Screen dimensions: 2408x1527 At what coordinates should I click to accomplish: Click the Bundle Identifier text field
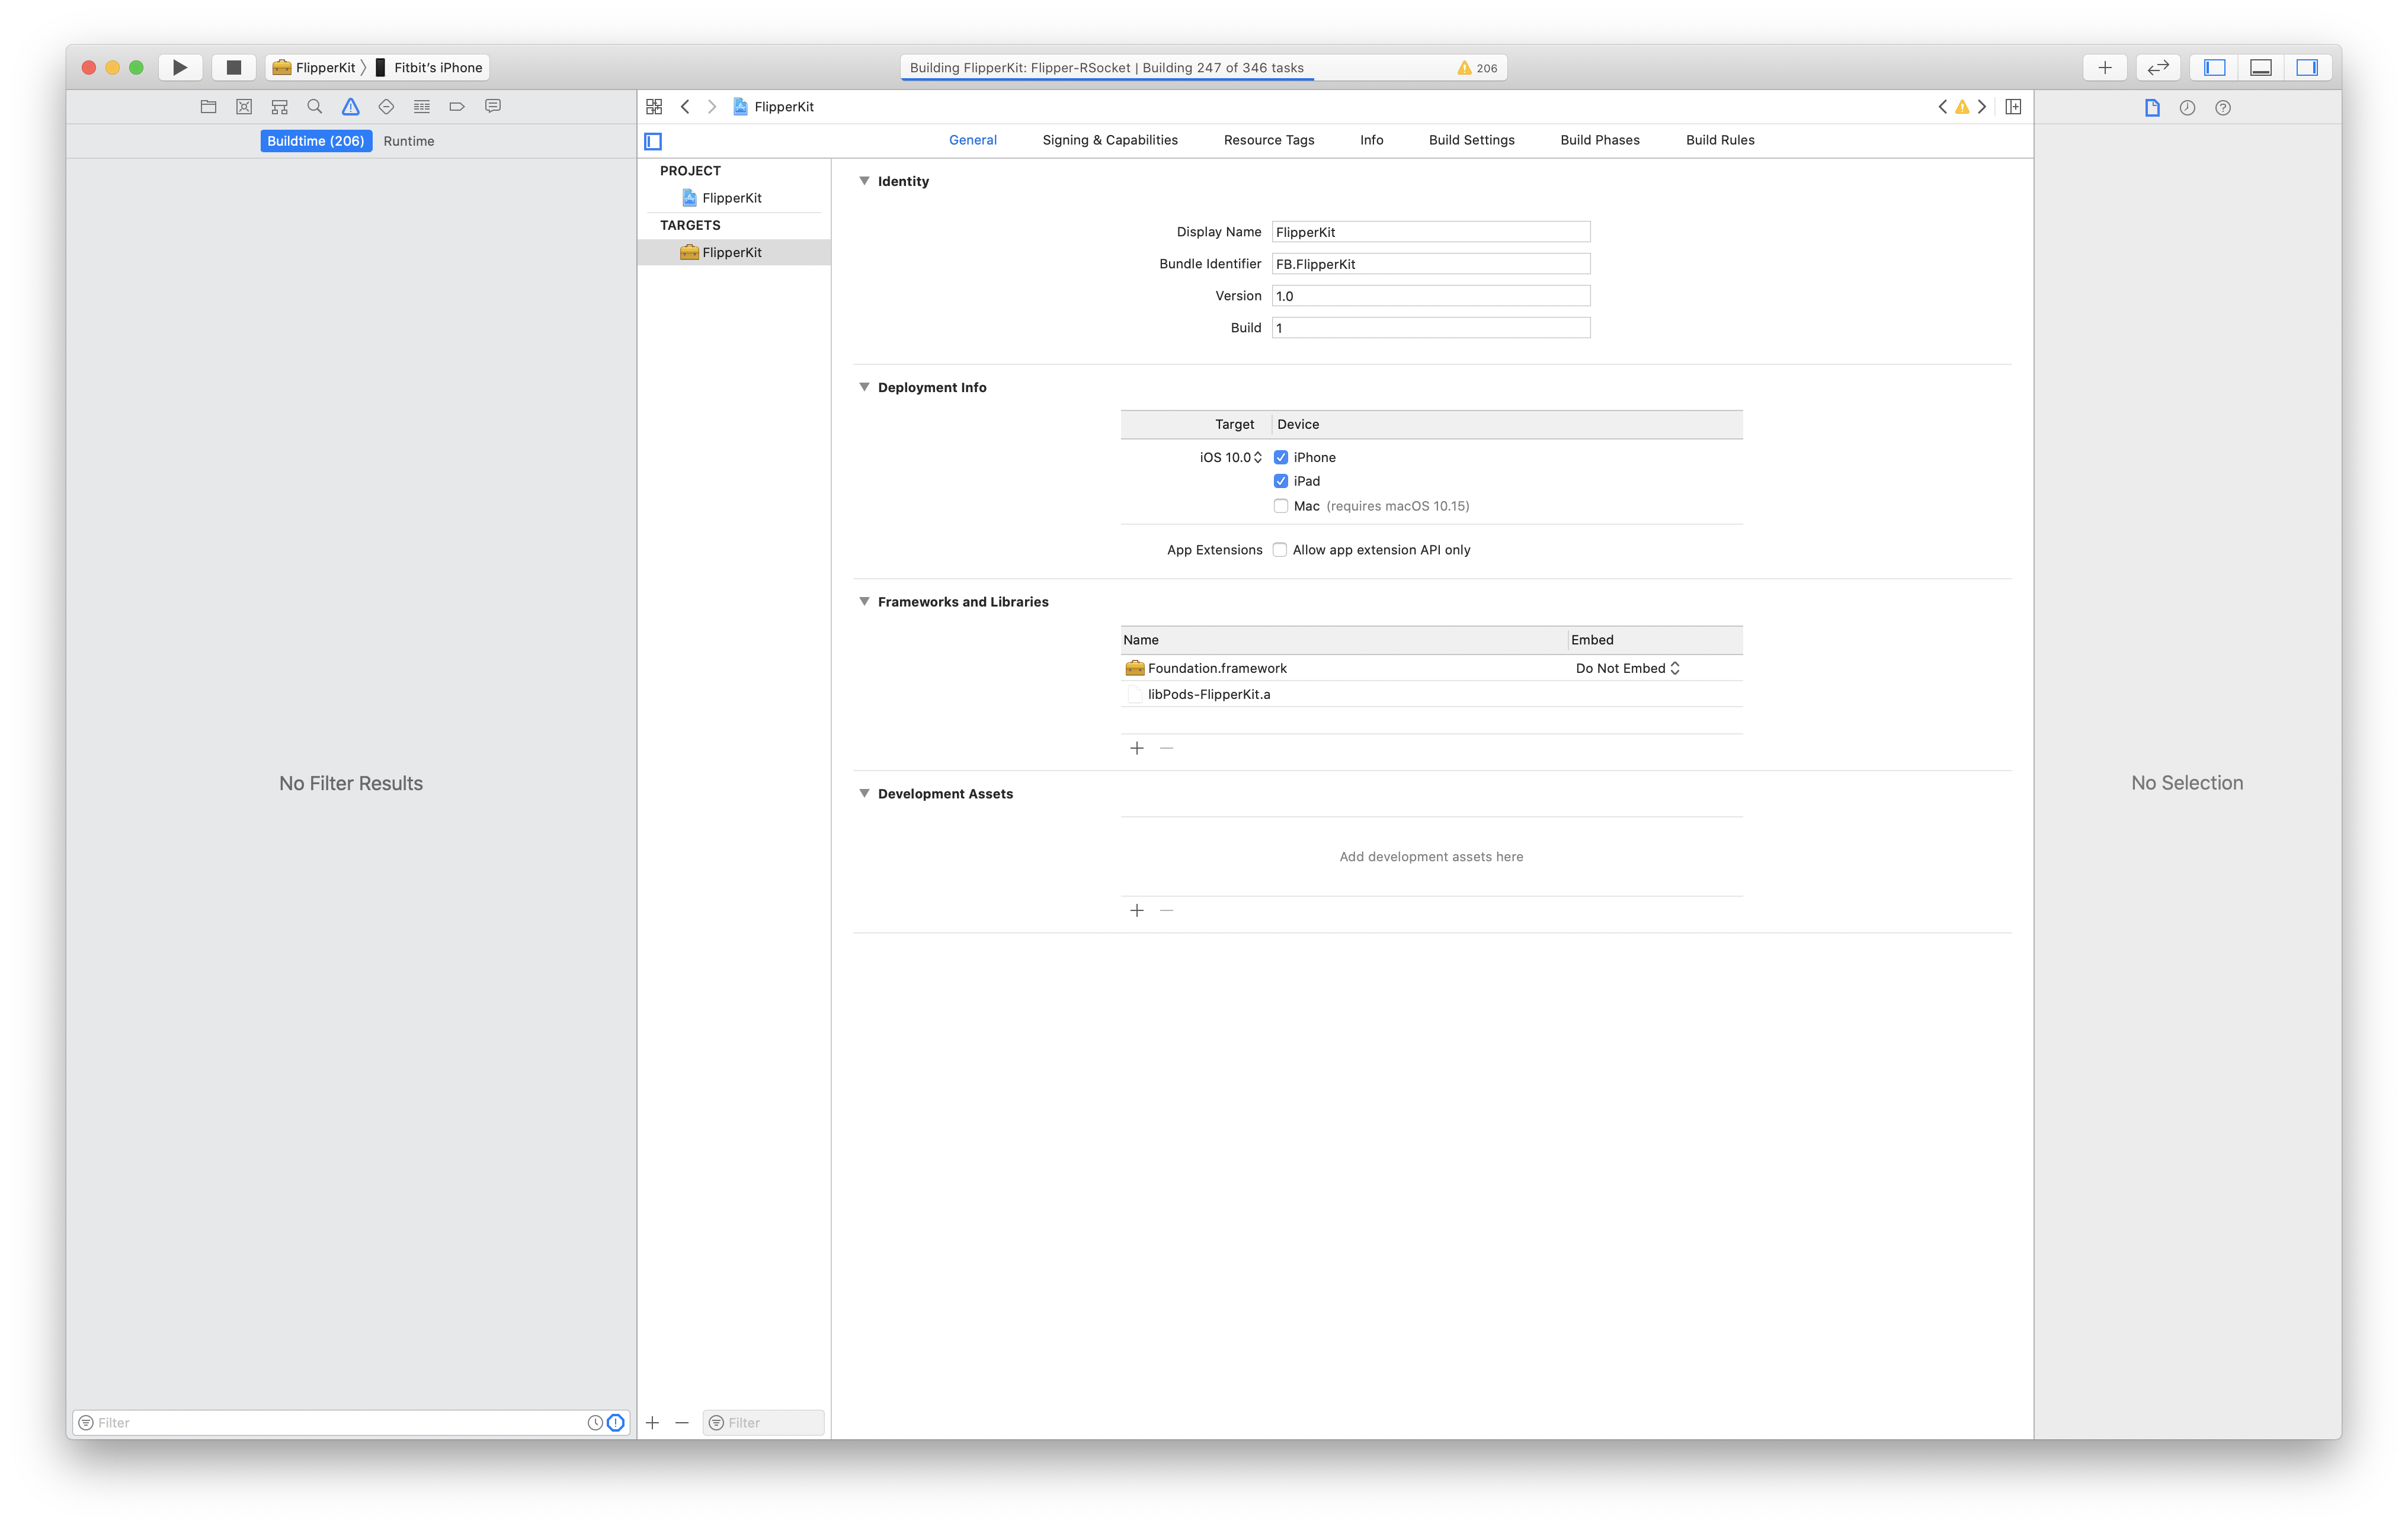pyautogui.click(x=1430, y=264)
